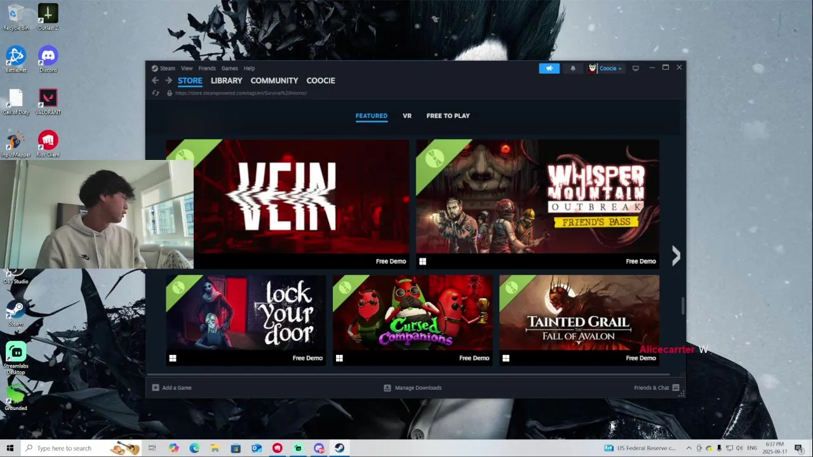Select the Battle.net desktop icon

click(x=16, y=60)
